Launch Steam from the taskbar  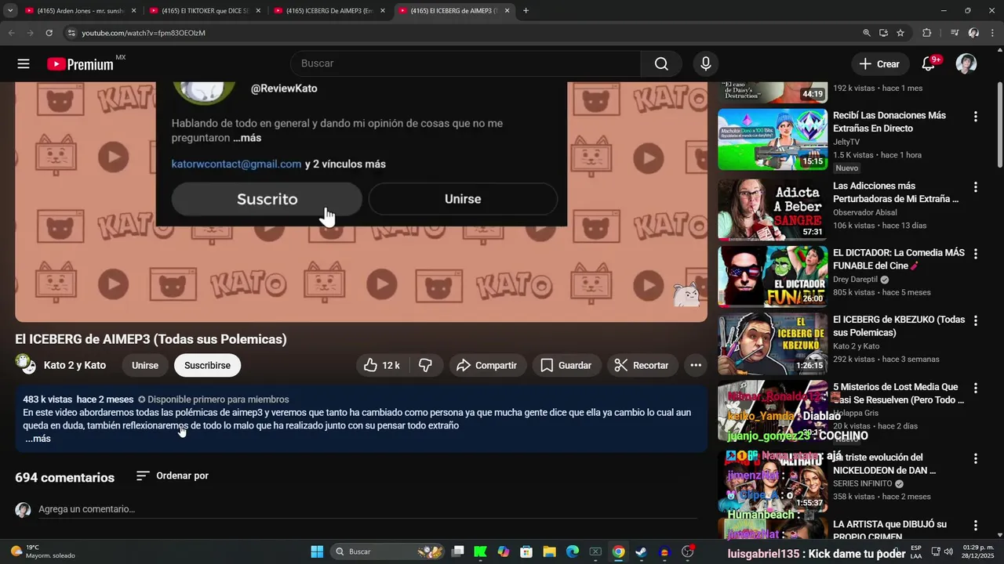tap(641, 551)
